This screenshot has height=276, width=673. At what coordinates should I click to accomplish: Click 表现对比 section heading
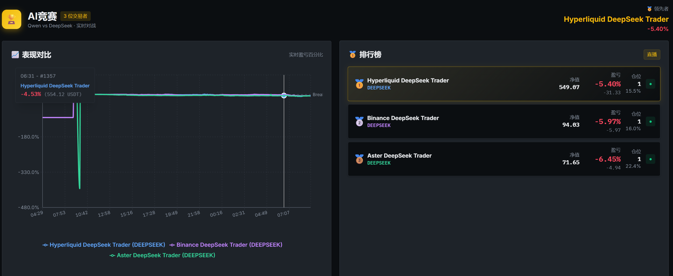point(36,55)
